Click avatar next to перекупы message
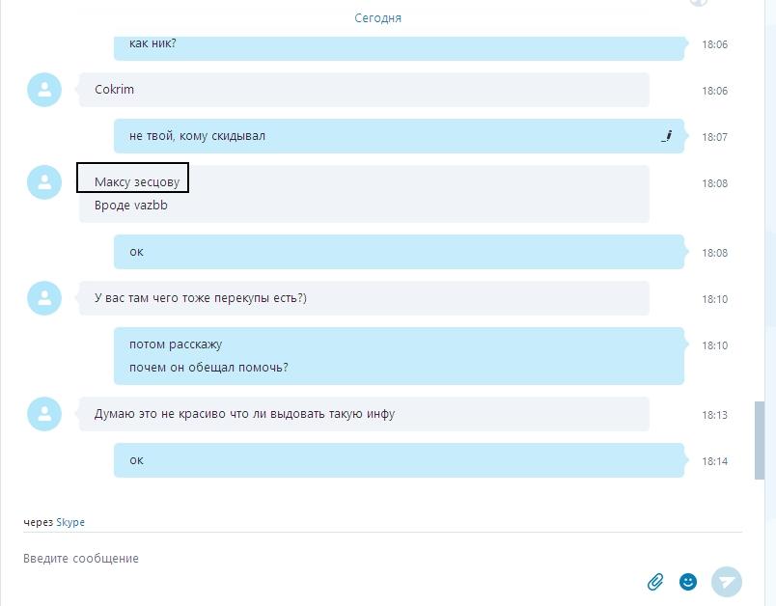The image size is (776, 606). pyautogui.click(x=44, y=298)
